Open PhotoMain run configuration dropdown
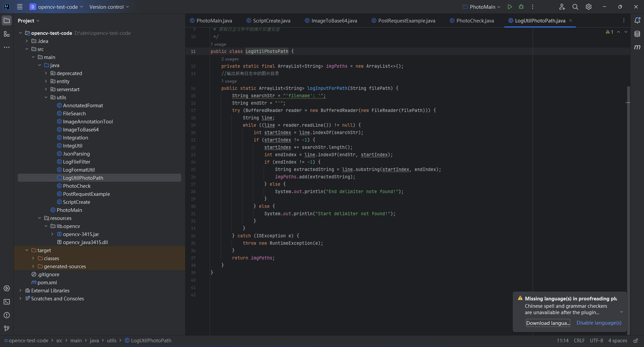Screen dimensions: 644x347 click(x=481, y=7)
